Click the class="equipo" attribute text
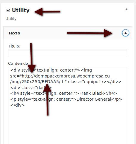 (84, 82)
